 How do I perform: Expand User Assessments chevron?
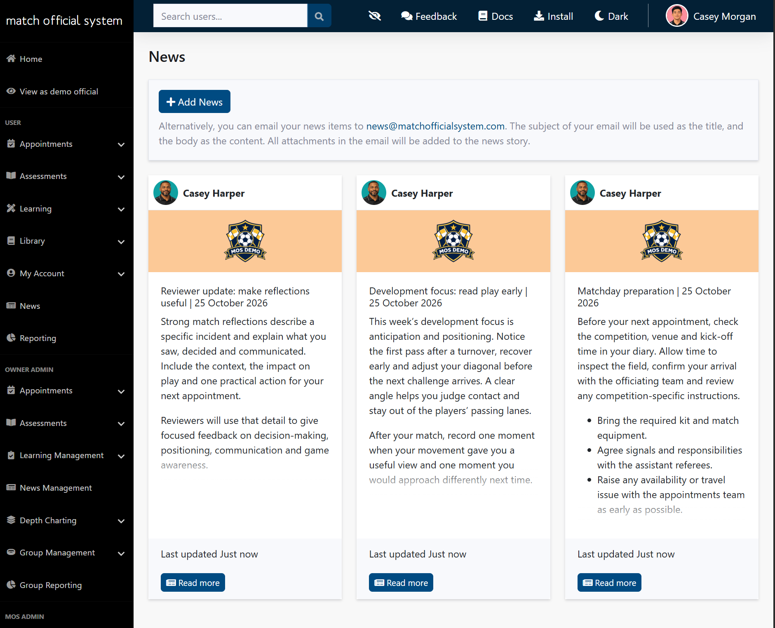[121, 177]
